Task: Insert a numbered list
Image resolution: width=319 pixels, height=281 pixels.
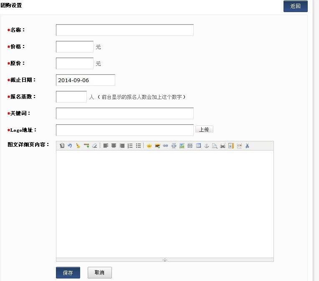Action: [130, 146]
